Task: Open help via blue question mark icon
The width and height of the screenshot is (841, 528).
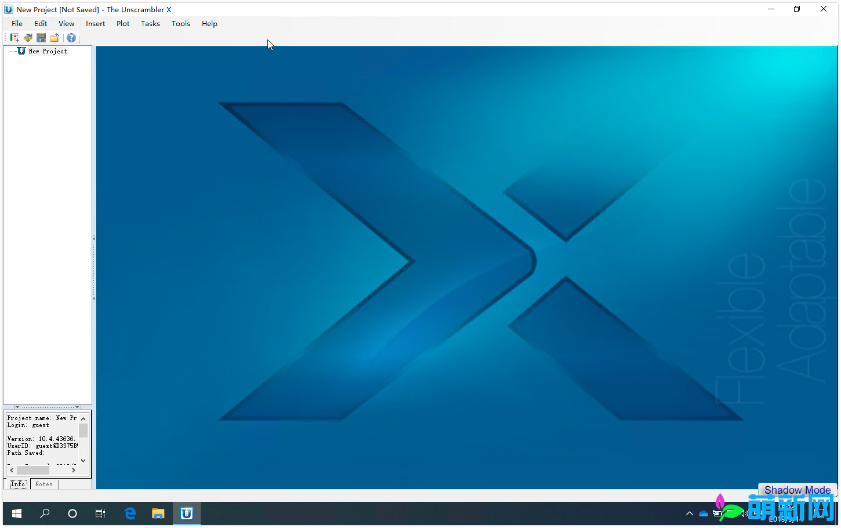Action: click(71, 38)
